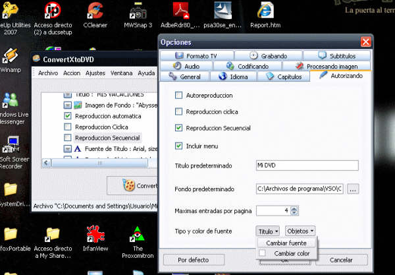This screenshot has width=395, height=275.
Task: Browse for Fondo predeterminado with ... button
Action: tap(353, 189)
